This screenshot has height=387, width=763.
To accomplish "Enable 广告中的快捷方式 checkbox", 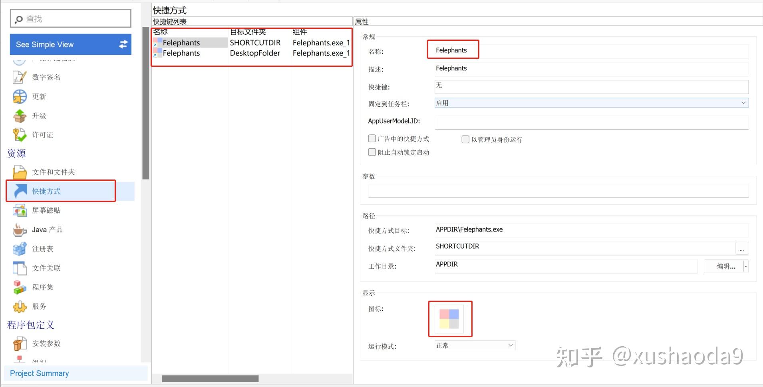I will coord(372,138).
